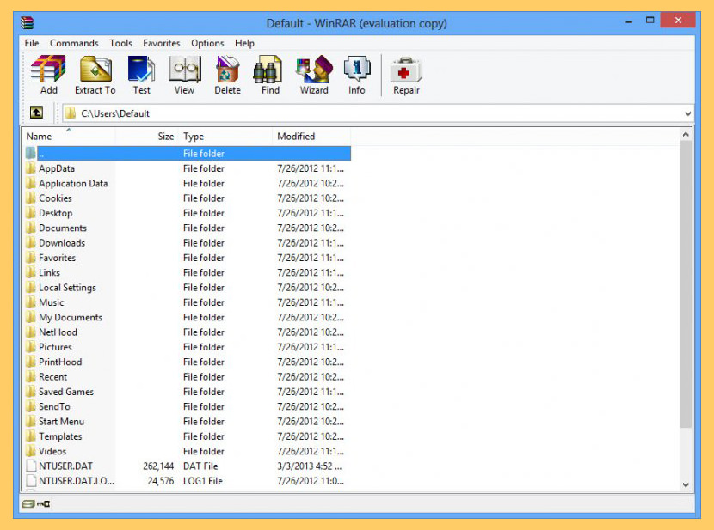Show archive Info
714x530 pixels.
(357, 69)
